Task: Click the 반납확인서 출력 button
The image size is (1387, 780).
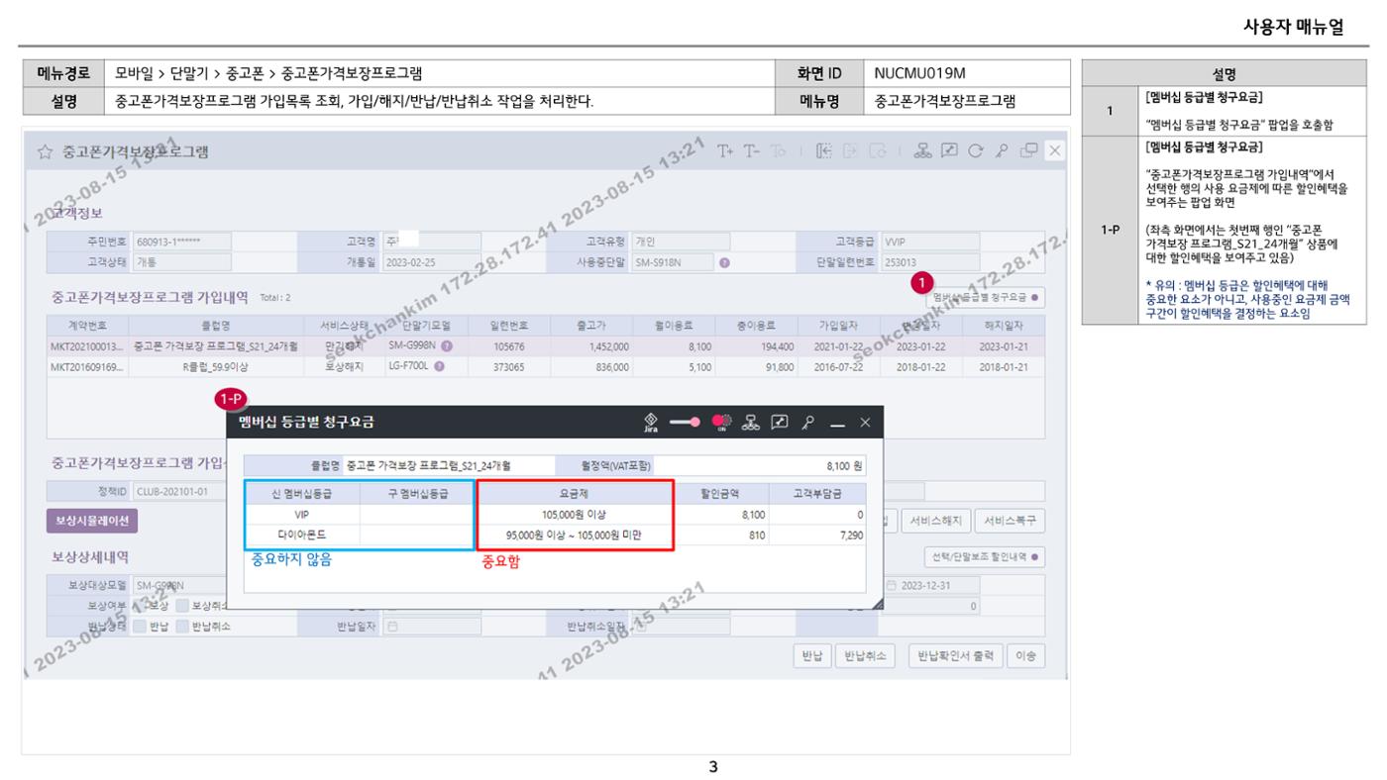Action: tap(955, 656)
